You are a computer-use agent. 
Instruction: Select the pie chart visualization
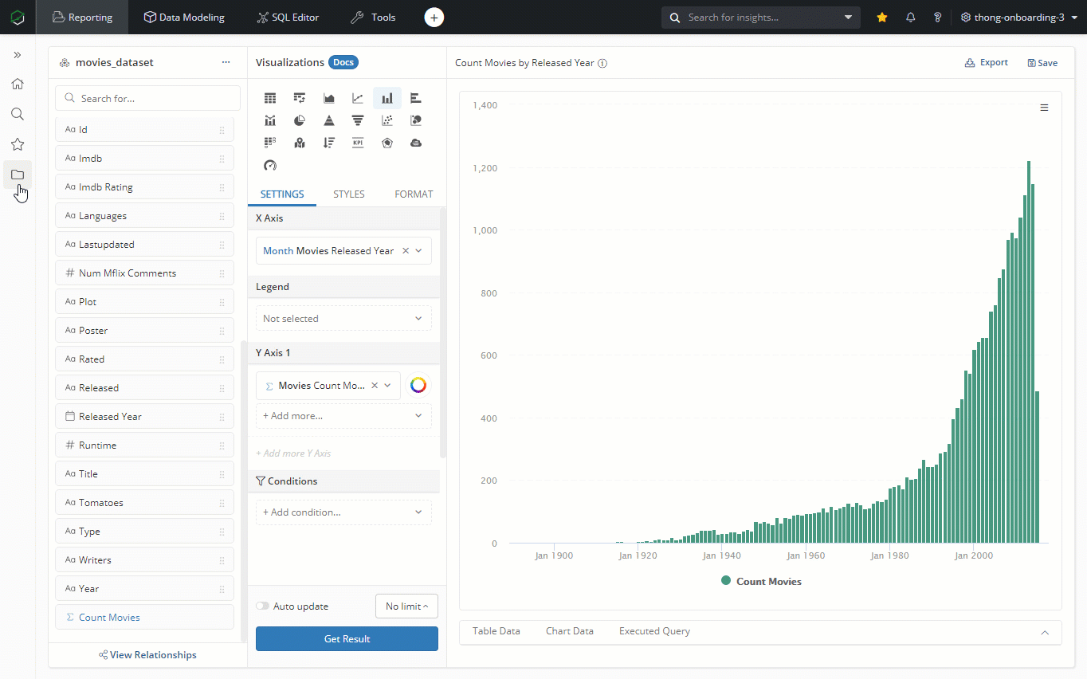[x=300, y=120]
